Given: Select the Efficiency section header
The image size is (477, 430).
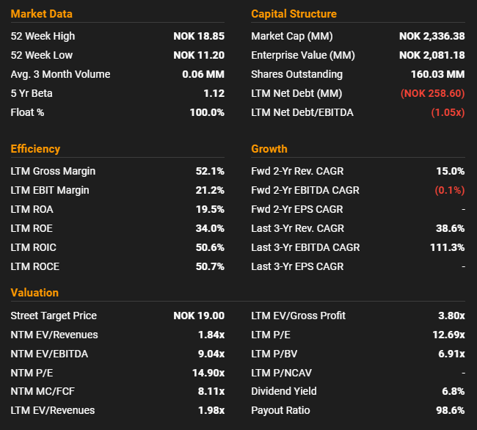Looking at the screenshot, I should tap(35, 149).
